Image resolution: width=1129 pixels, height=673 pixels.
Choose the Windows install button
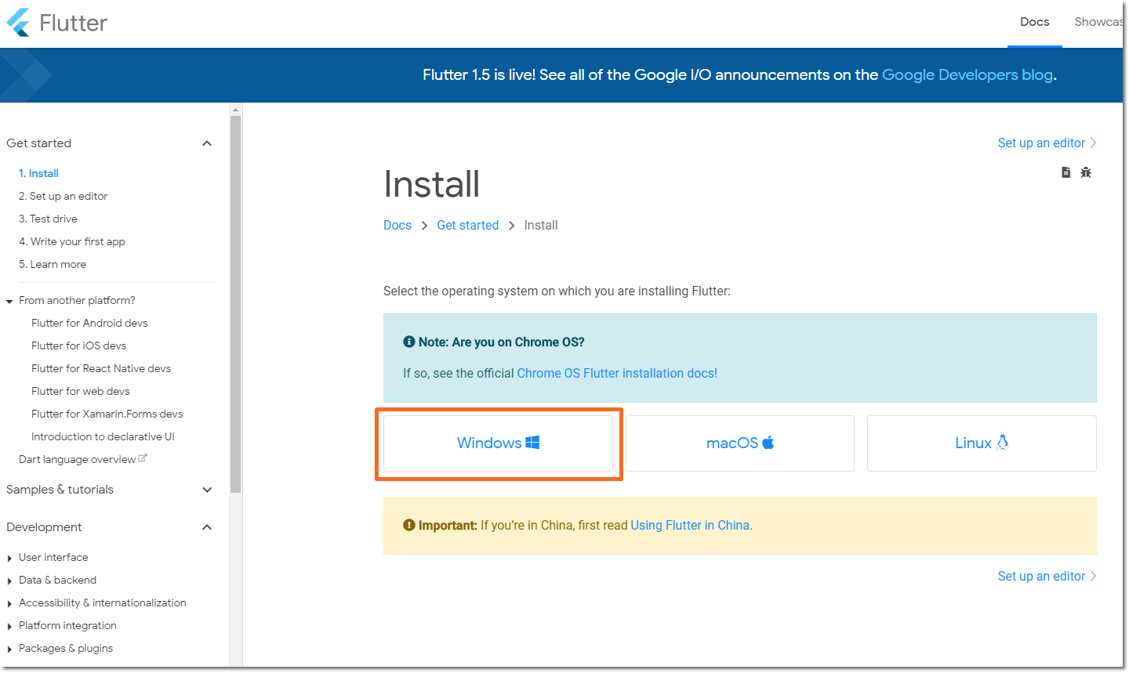click(x=498, y=443)
